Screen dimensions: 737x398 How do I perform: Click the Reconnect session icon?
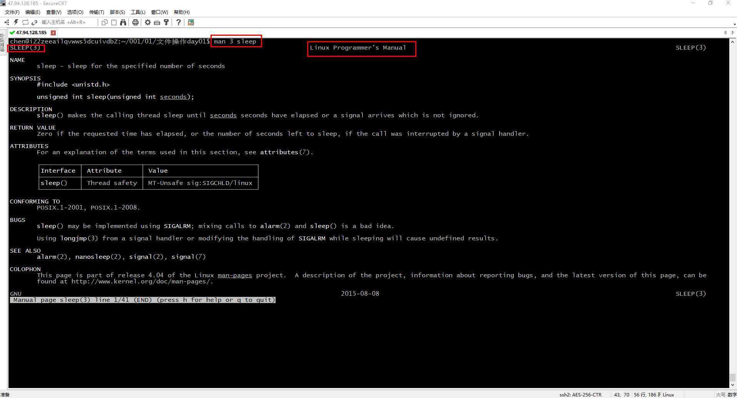tap(25, 22)
